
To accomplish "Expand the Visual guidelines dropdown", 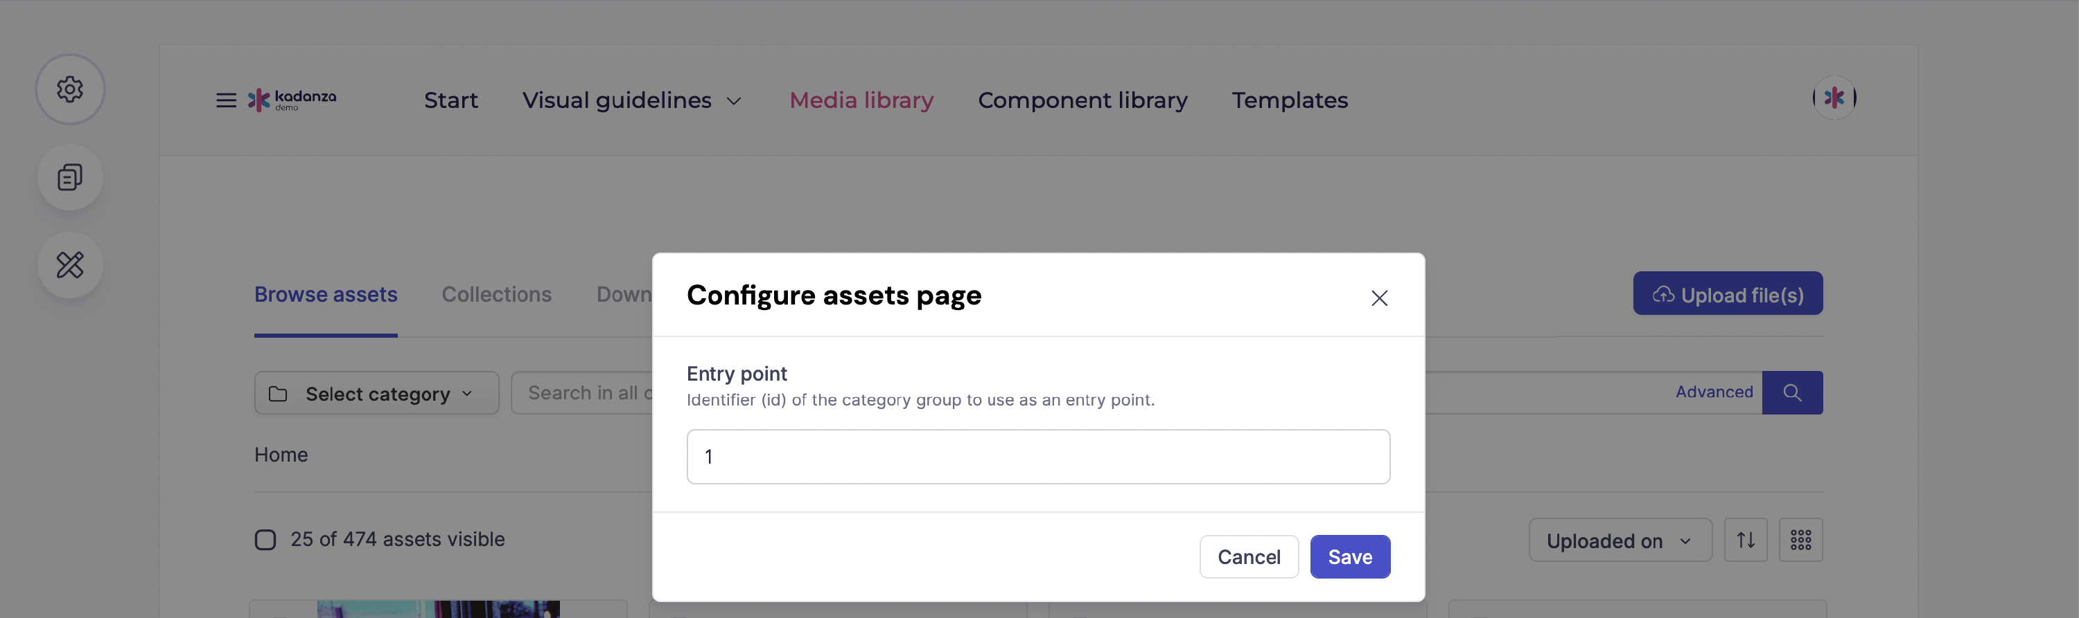I will [x=632, y=100].
